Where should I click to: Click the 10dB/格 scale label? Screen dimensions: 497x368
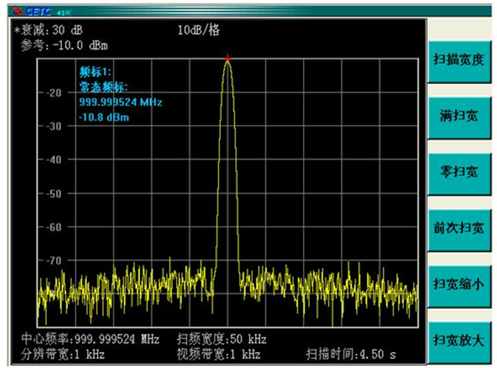tap(199, 31)
